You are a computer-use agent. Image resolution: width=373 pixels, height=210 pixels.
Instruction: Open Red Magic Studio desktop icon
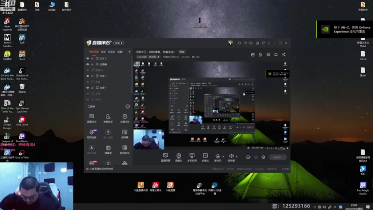click(363, 188)
